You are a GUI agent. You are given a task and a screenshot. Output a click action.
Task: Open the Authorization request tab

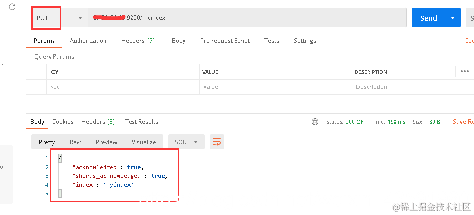coord(88,41)
